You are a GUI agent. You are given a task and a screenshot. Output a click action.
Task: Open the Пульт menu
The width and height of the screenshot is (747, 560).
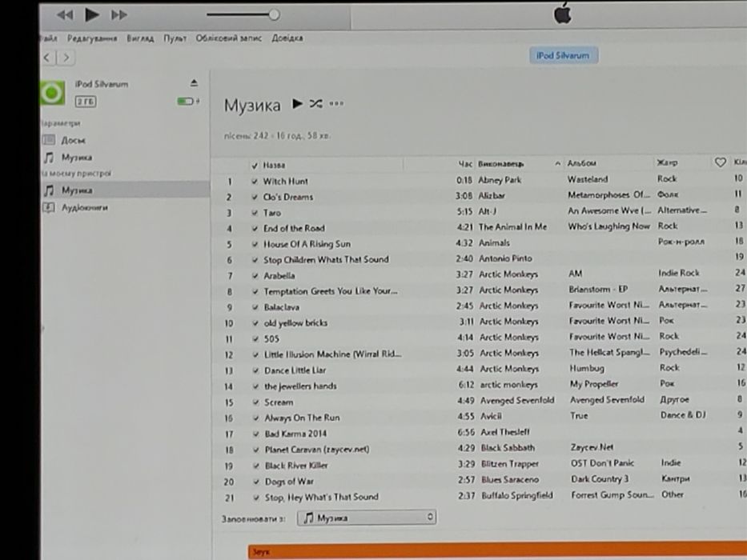click(x=175, y=38)
